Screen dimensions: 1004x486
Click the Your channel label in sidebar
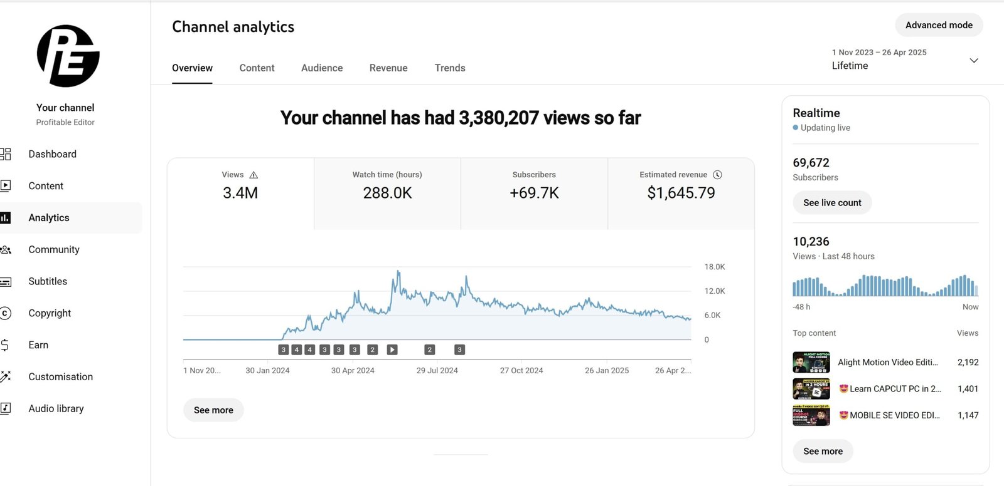(65, 108)
